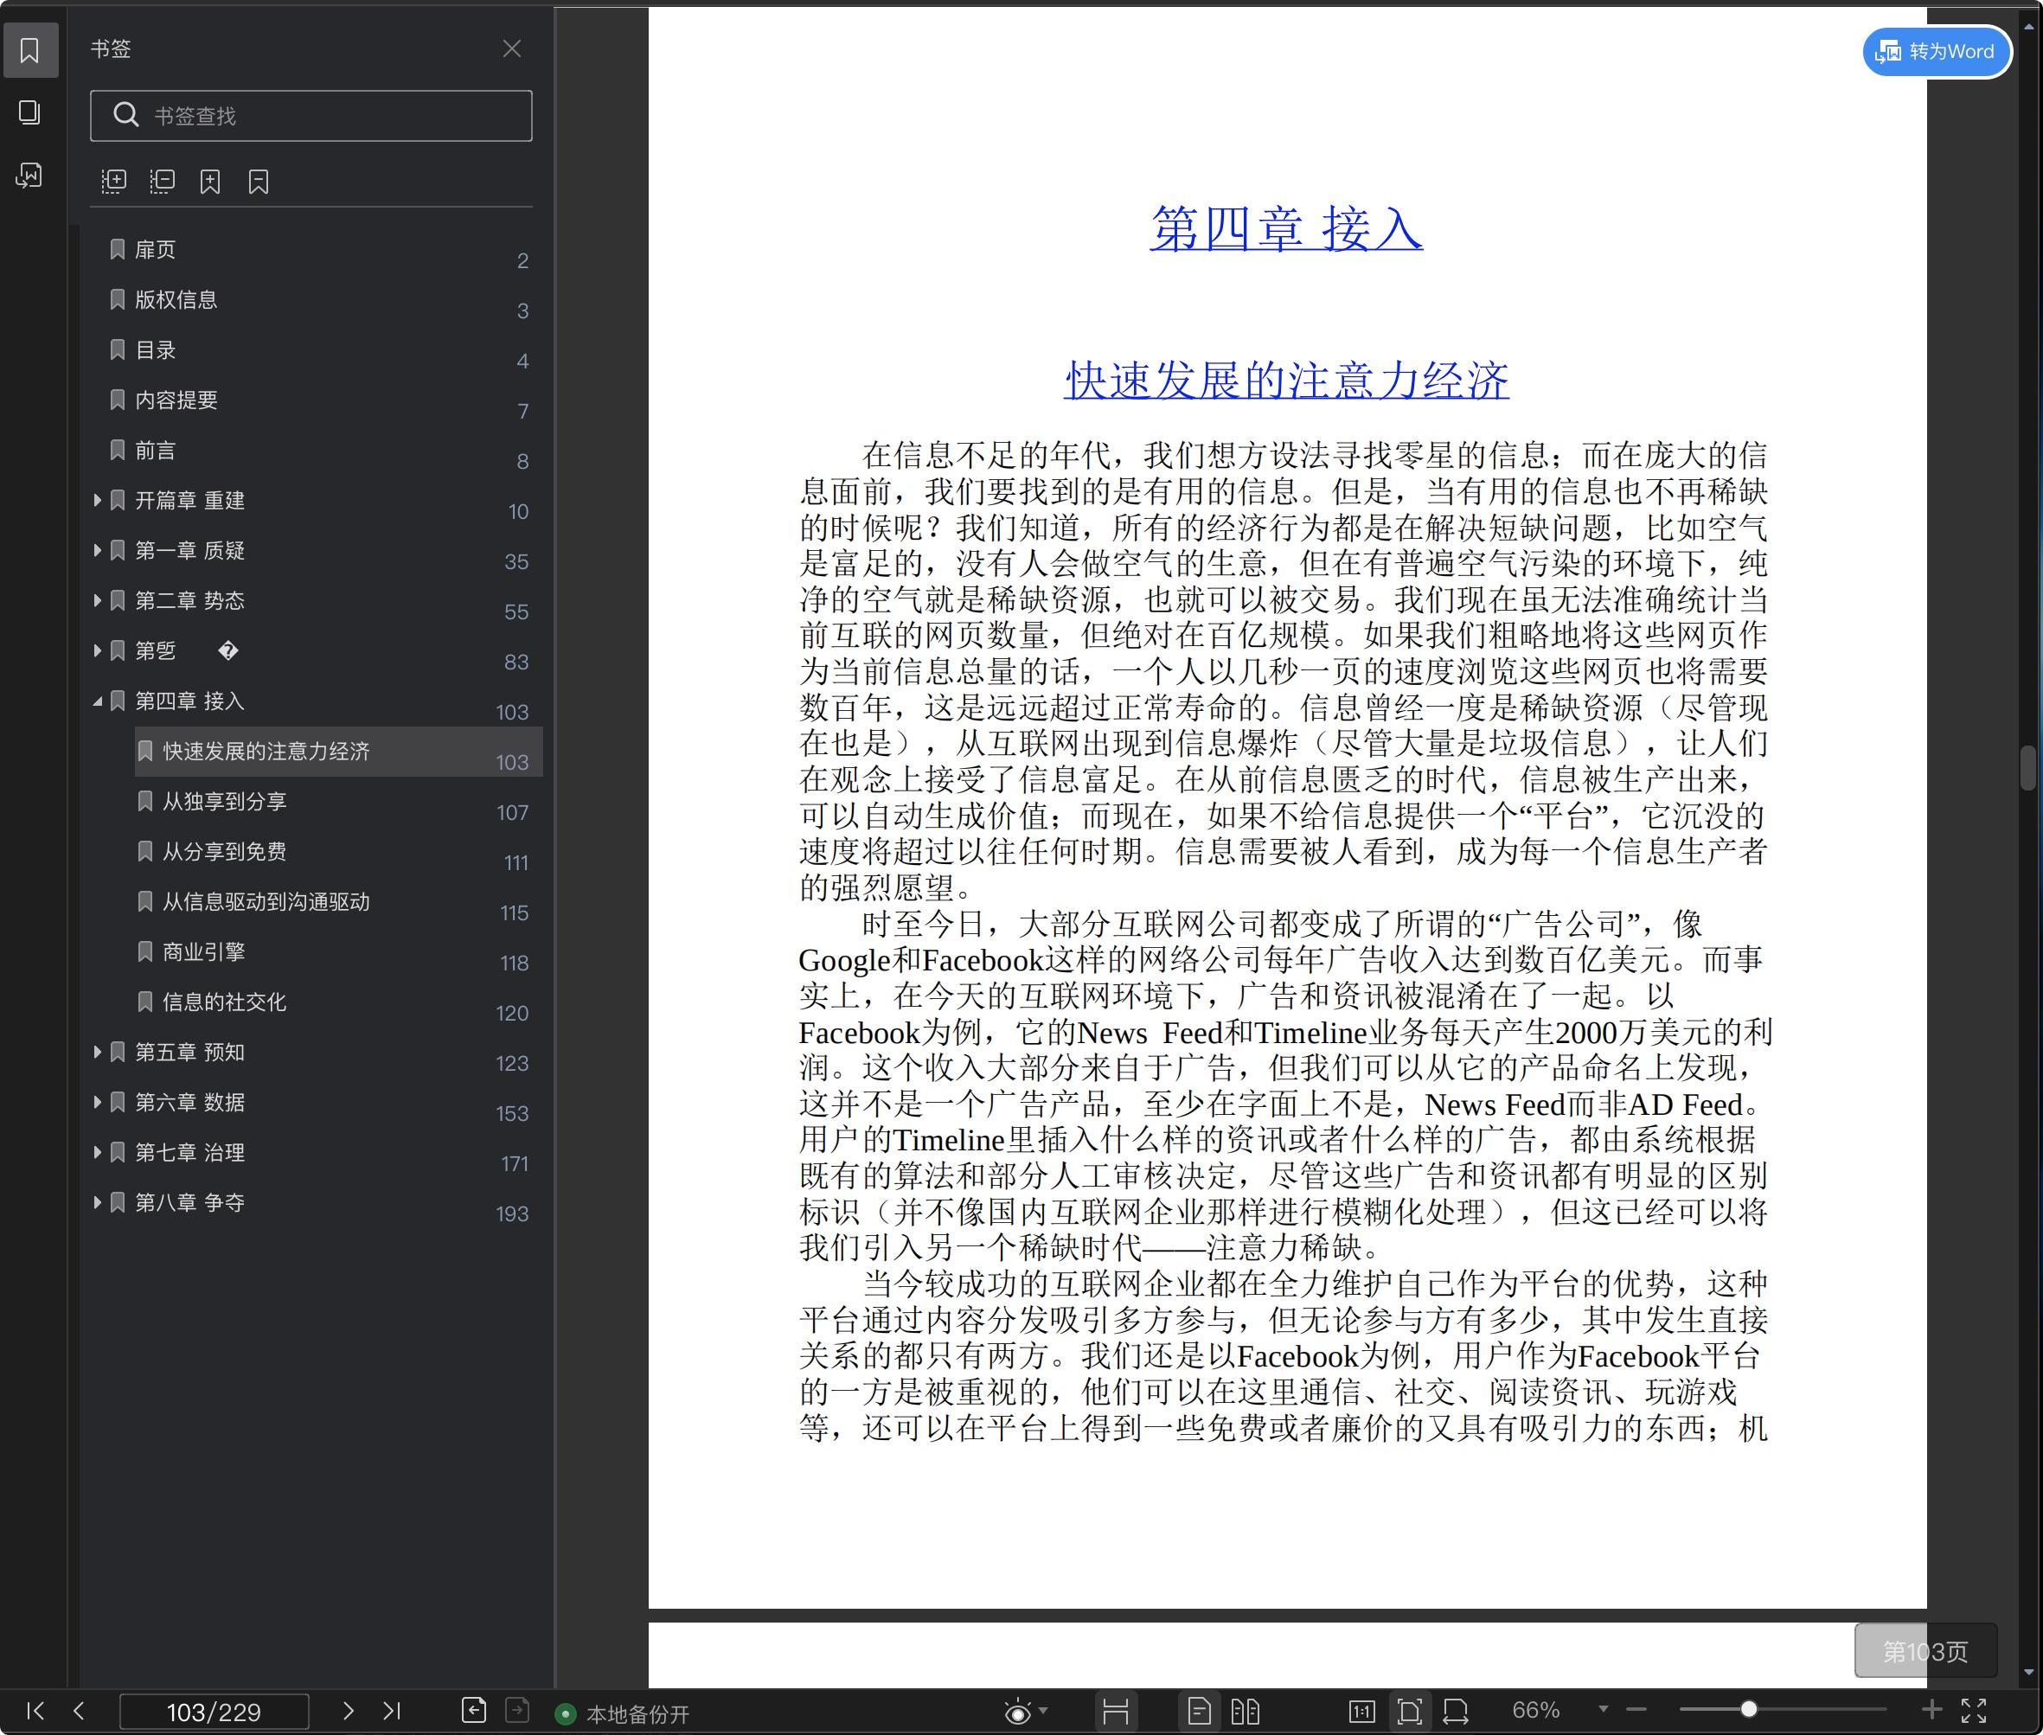Expand the 第八章 争夺 bookmark

click(98, 1202)
